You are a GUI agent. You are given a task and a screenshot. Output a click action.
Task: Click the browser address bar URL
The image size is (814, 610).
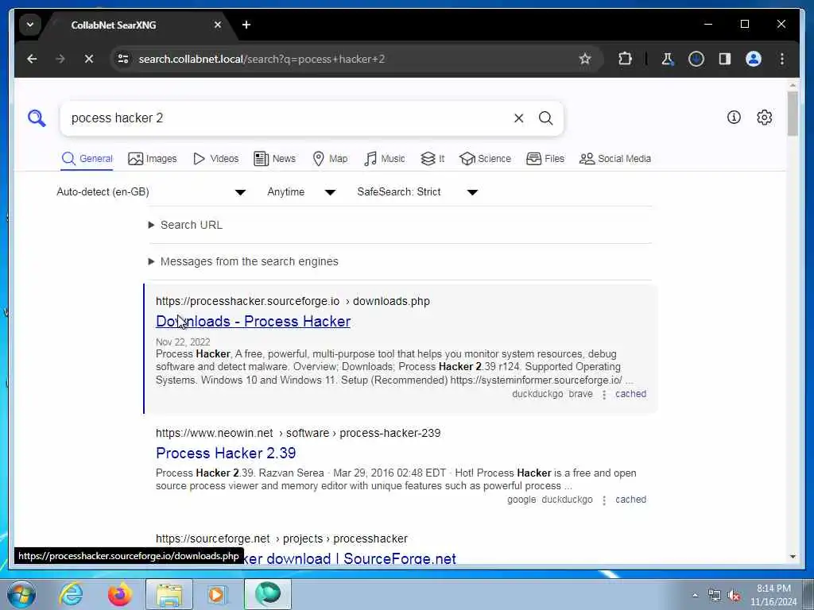262,59
